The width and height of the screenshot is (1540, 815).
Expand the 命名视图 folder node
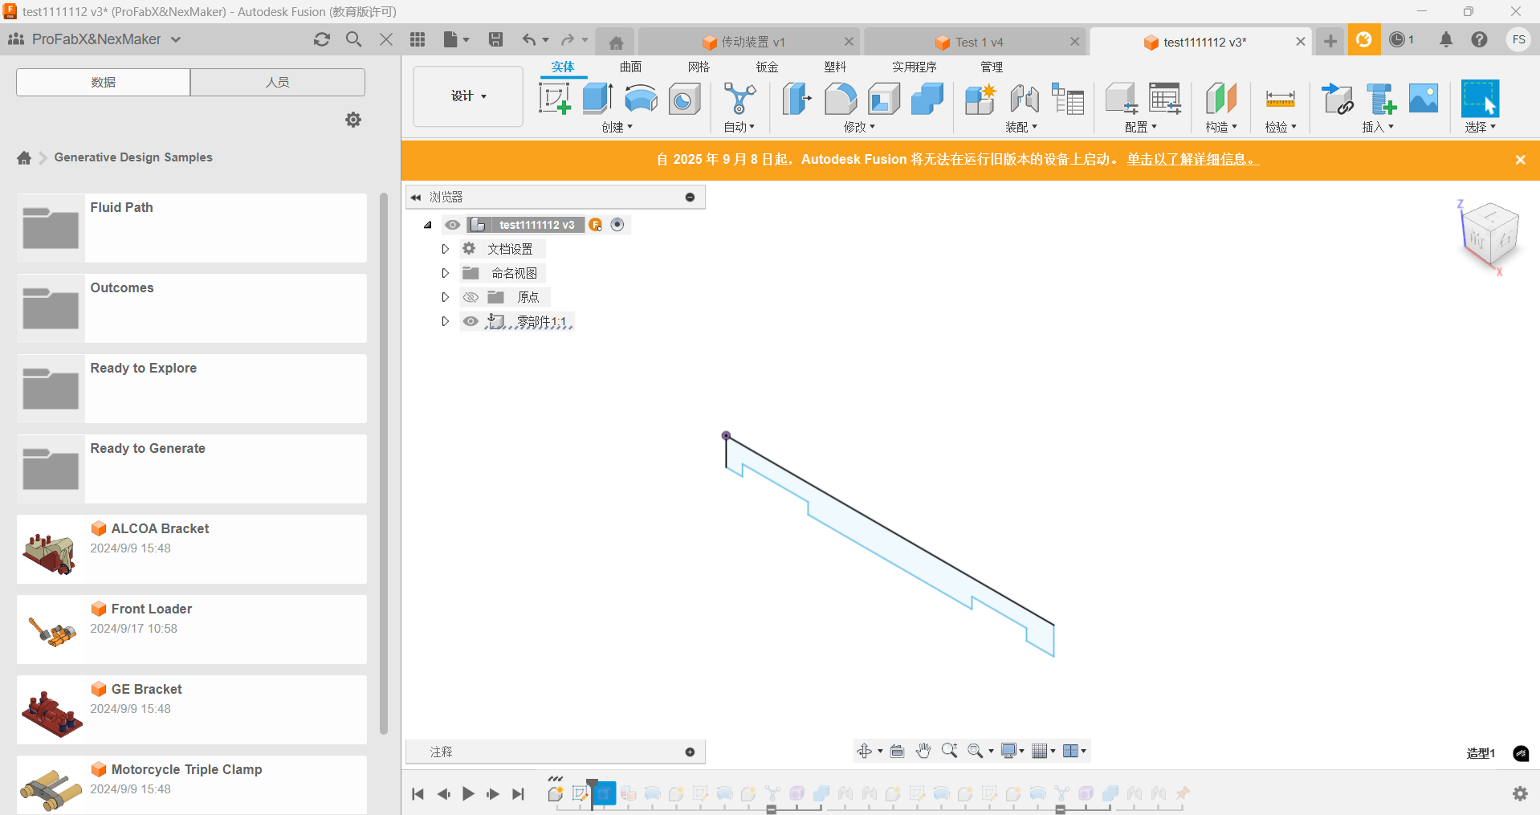tap(445, 273)
